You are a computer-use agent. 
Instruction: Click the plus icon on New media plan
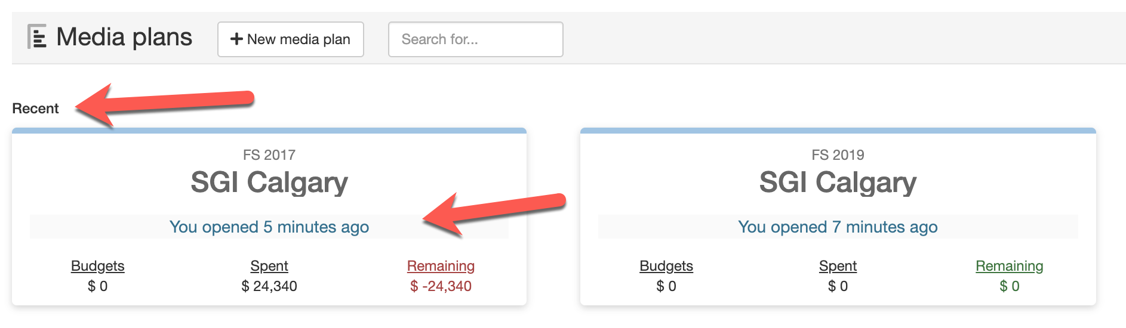(236, 39)
